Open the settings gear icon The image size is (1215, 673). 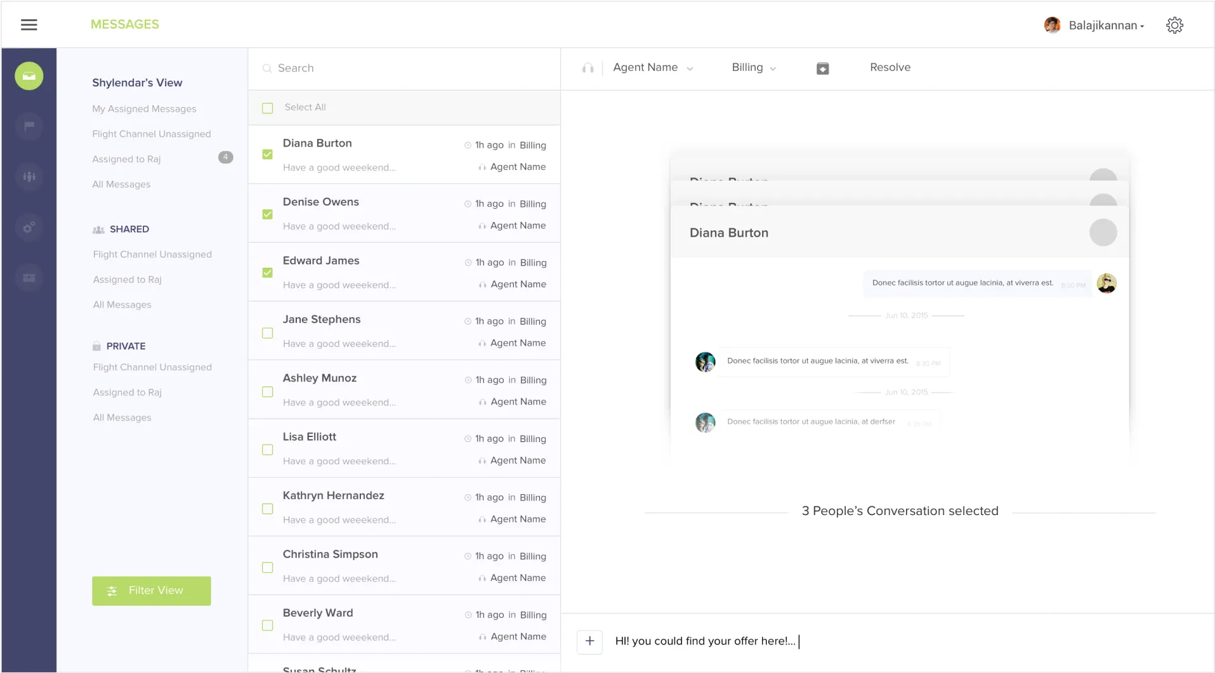[x=1174, y=25]
